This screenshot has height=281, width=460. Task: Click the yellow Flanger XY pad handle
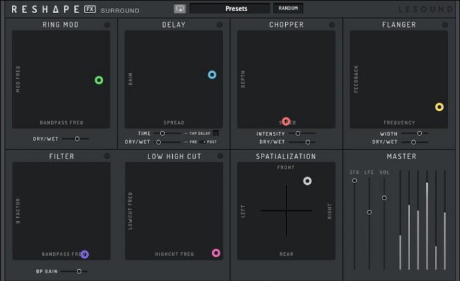(x=439, y=107)
